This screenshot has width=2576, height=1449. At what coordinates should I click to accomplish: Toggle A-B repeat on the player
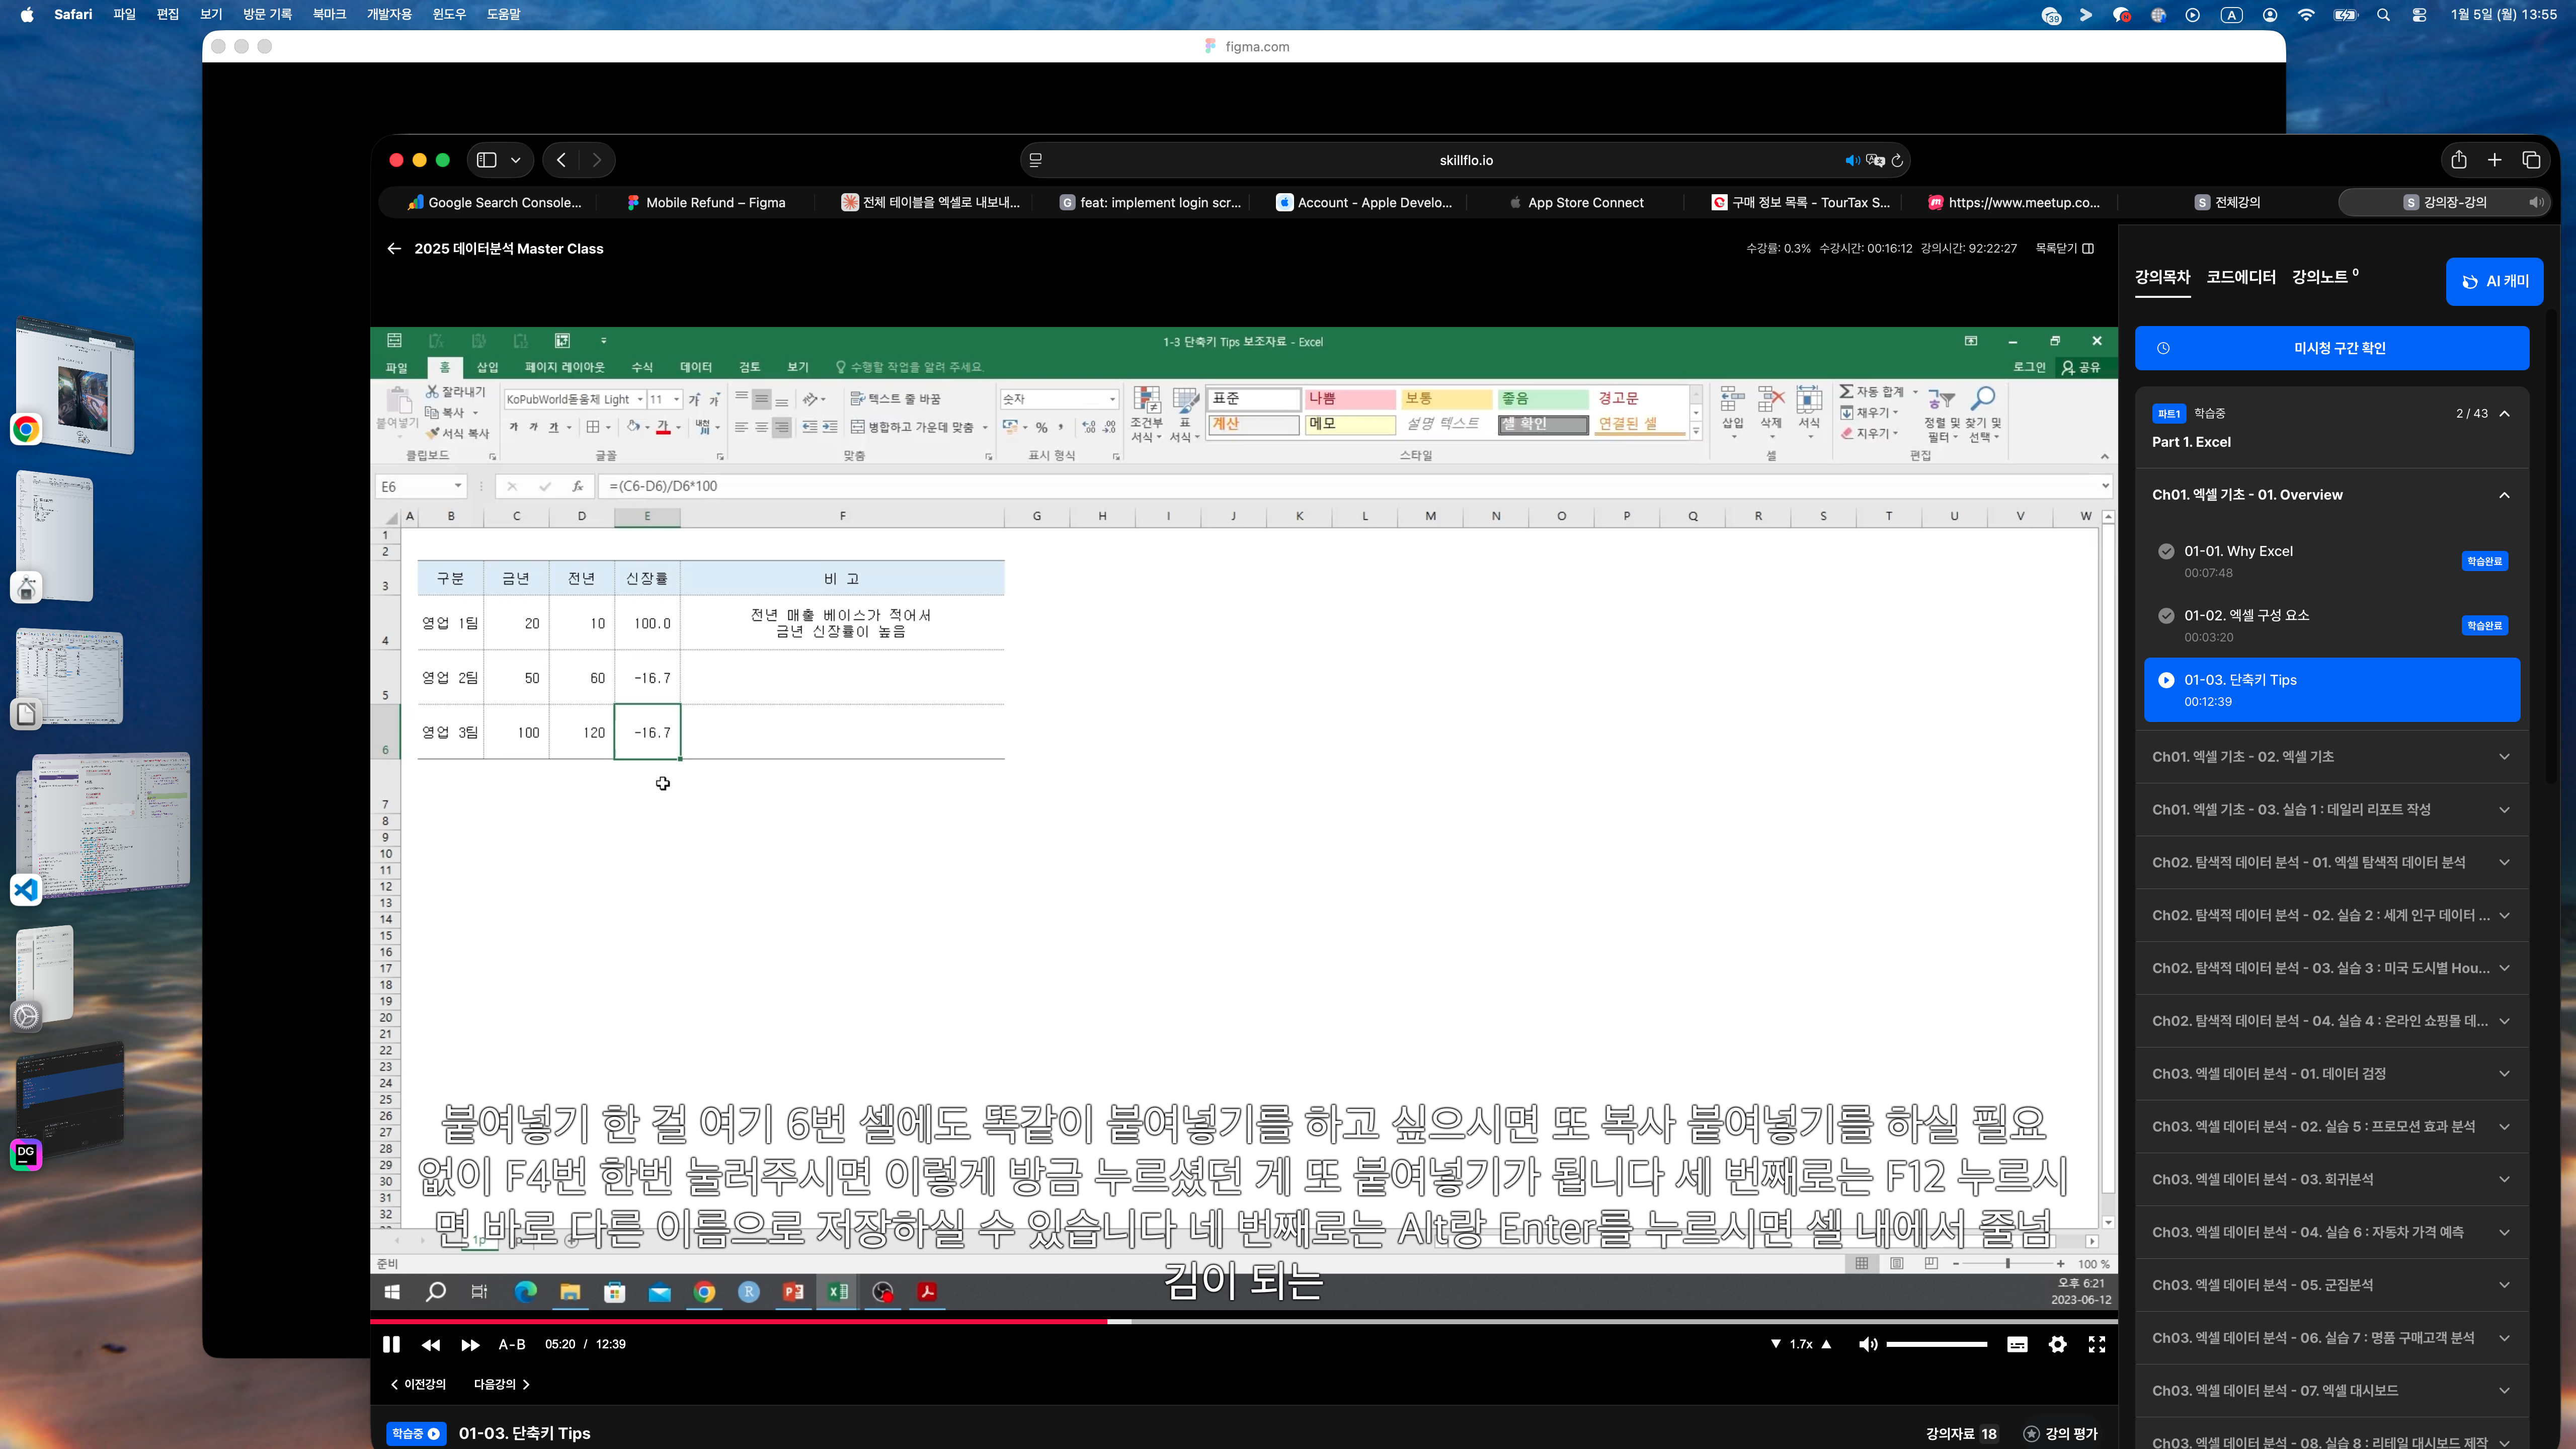click(x=512, y=1345)
